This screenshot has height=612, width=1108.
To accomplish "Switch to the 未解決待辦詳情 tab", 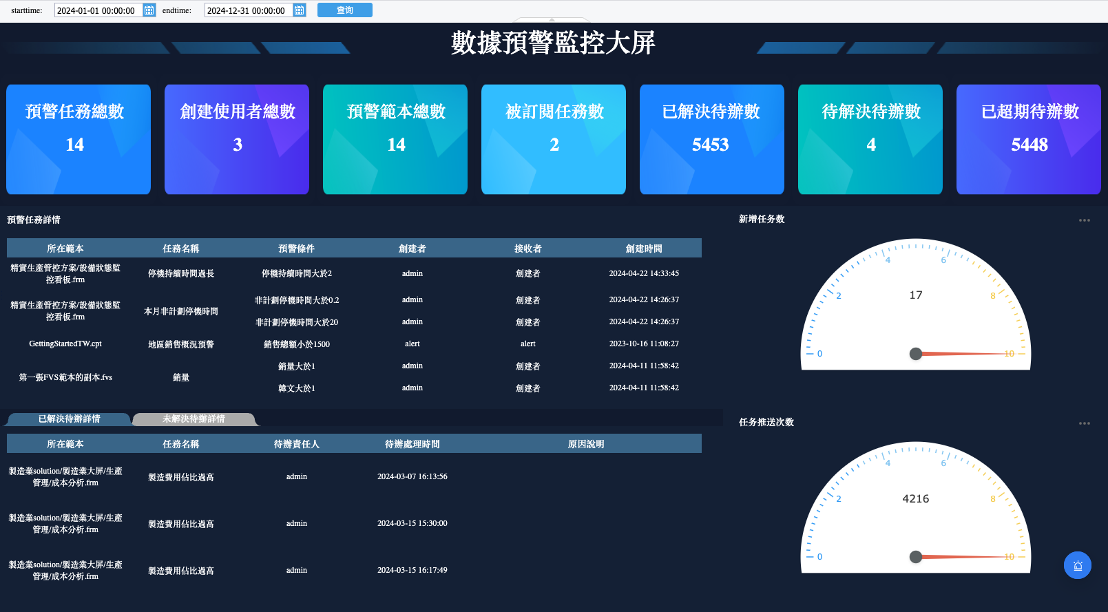I will pos(194,419).
